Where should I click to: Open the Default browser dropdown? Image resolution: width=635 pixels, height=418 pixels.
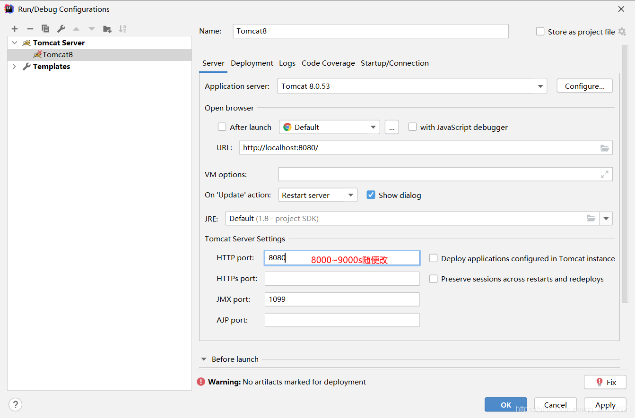(330, 127)
